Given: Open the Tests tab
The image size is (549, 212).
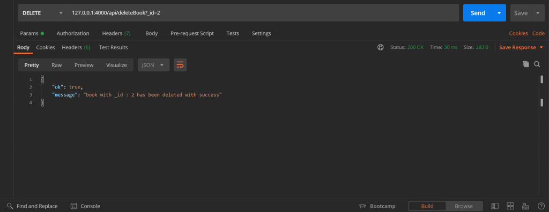Looking at the screenshot, I should tap(233, 33).
